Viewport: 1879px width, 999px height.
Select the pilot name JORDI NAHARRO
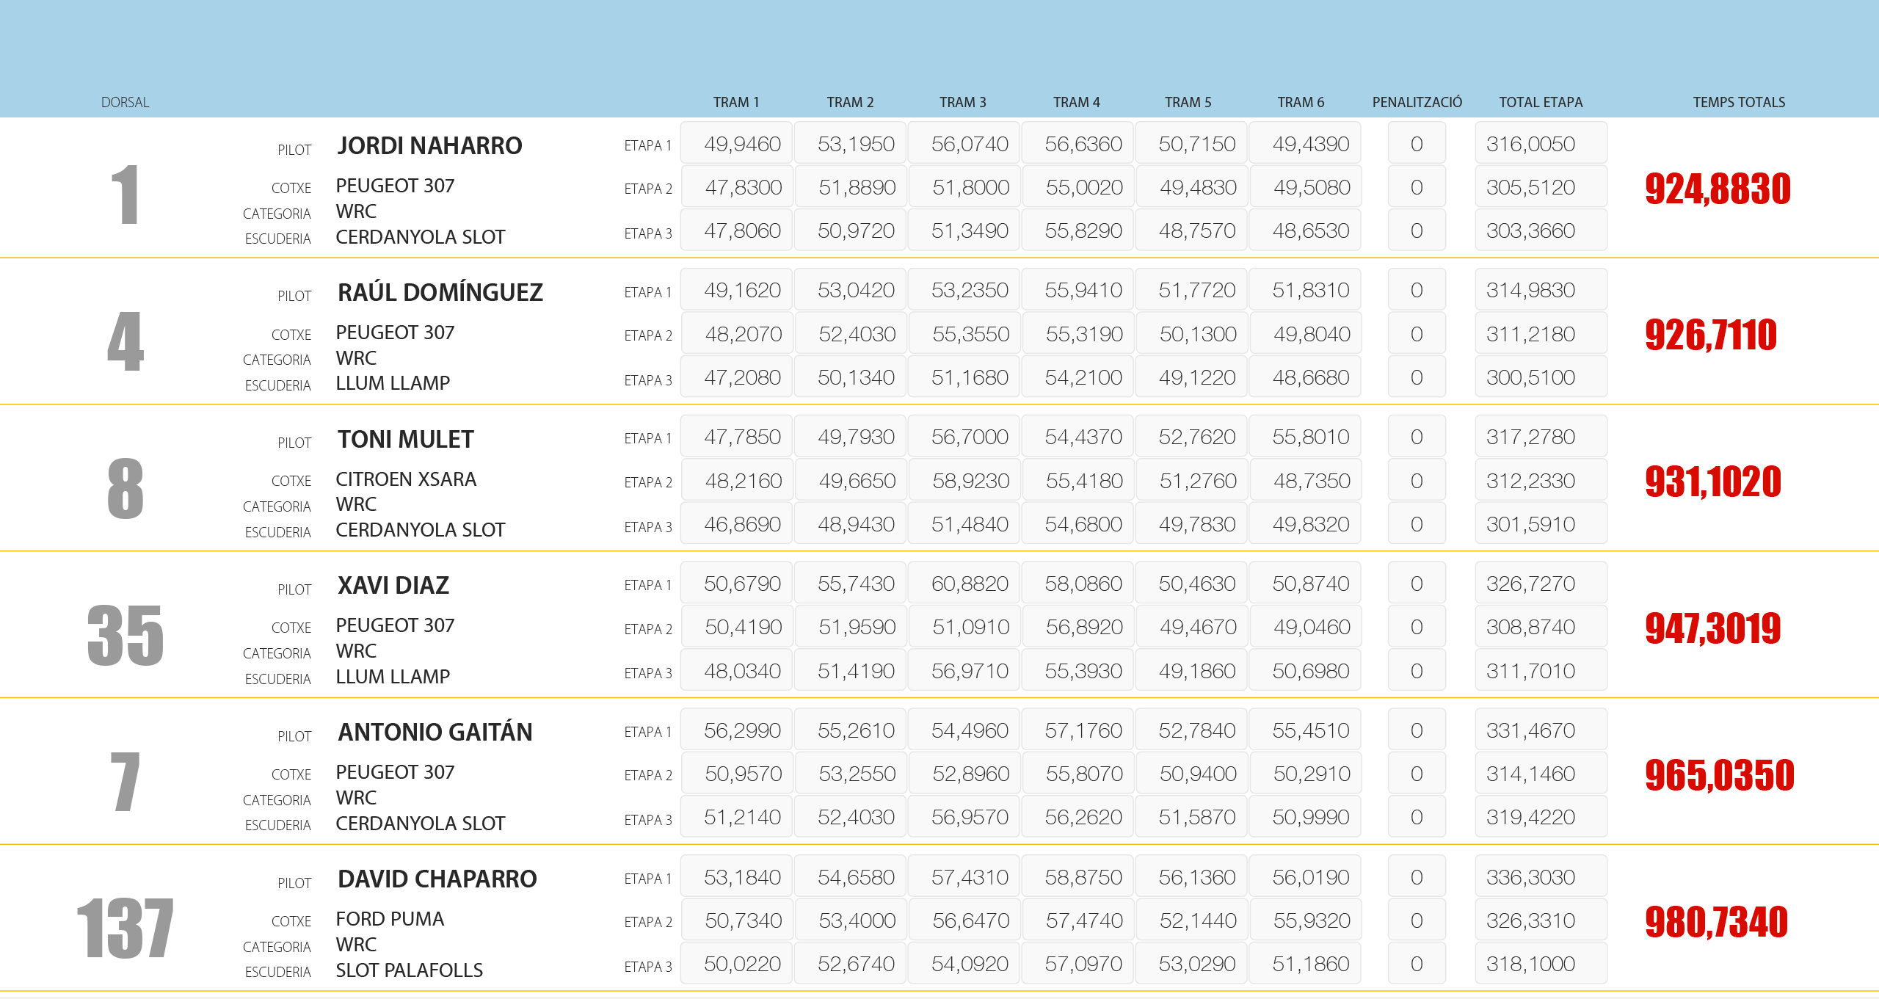[429, 145]
